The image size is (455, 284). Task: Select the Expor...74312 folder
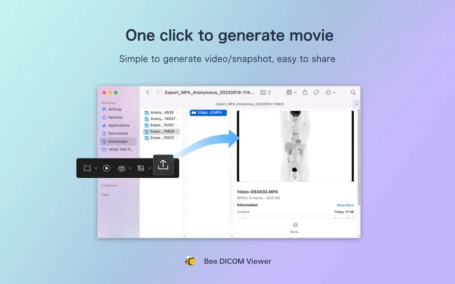pos(162,138)
